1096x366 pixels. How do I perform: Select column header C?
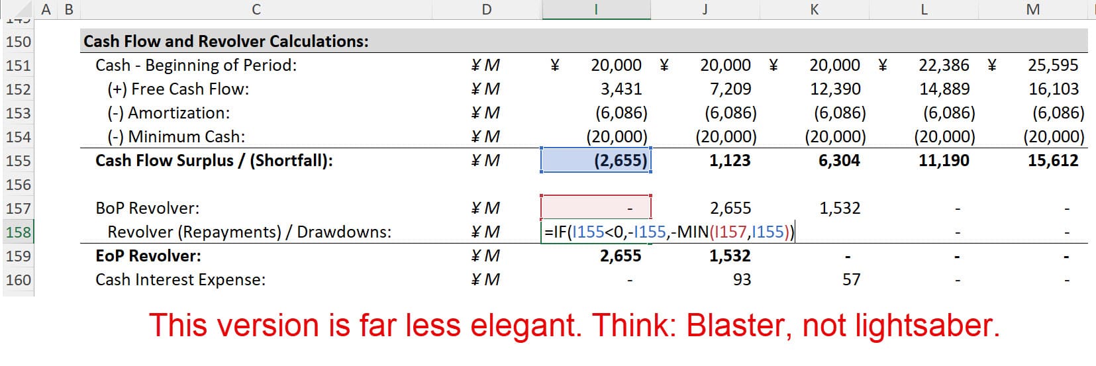point(256,9)
